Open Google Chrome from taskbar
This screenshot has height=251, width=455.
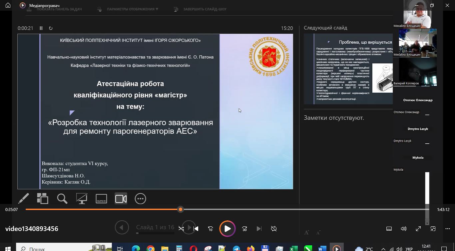151,248
